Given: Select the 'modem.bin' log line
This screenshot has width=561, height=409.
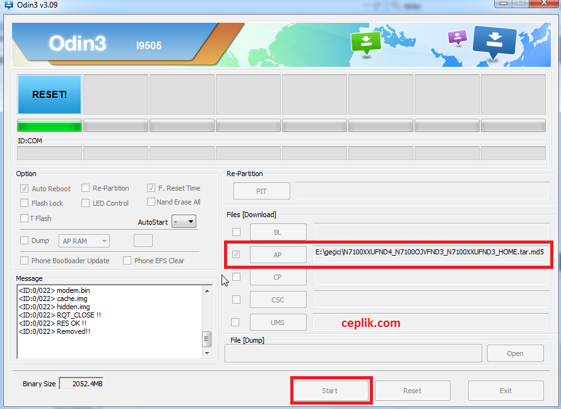Looking at the screenshot, I should pos(54,290).
